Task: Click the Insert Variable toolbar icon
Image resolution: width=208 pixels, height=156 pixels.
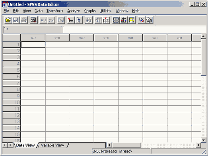Action: [106, 20]
